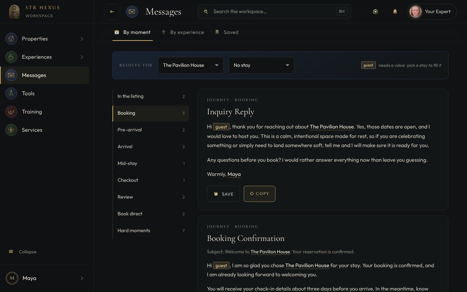This screenshot has height=292, width=467.
Task: Select the Booking category
Action: [x=151, y=113]
